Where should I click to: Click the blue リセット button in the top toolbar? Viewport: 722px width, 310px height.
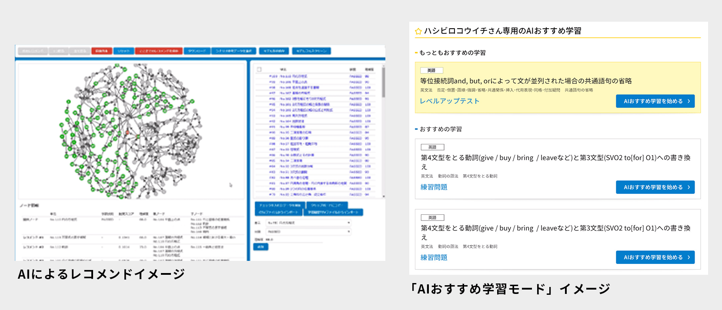point(124,51)
